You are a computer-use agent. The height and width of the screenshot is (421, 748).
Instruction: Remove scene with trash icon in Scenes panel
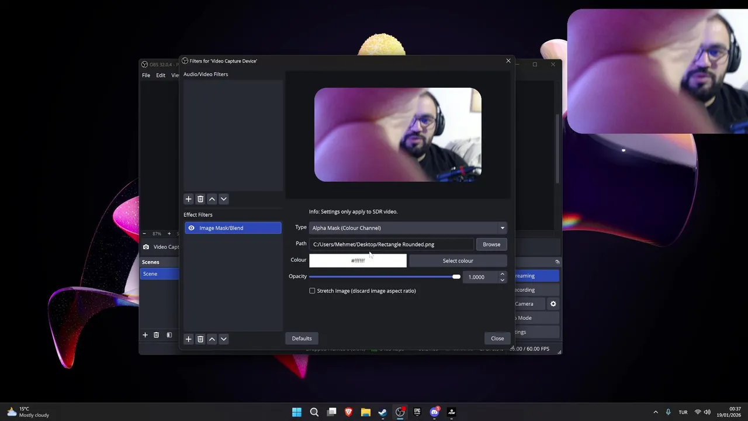pyautogui.click(x=156, y=335)
